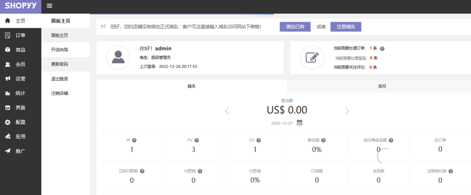Screen dimensions: 471x195
Task: Click the 面板主页 bold submenu header
Action: pos(61,21)
